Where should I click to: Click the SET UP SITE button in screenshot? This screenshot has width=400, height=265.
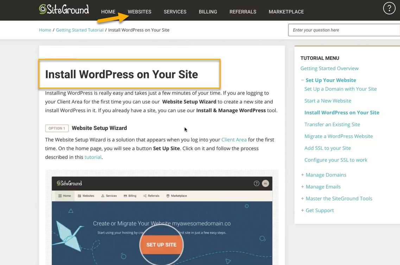pyautogui.click(x=161, y=245)
